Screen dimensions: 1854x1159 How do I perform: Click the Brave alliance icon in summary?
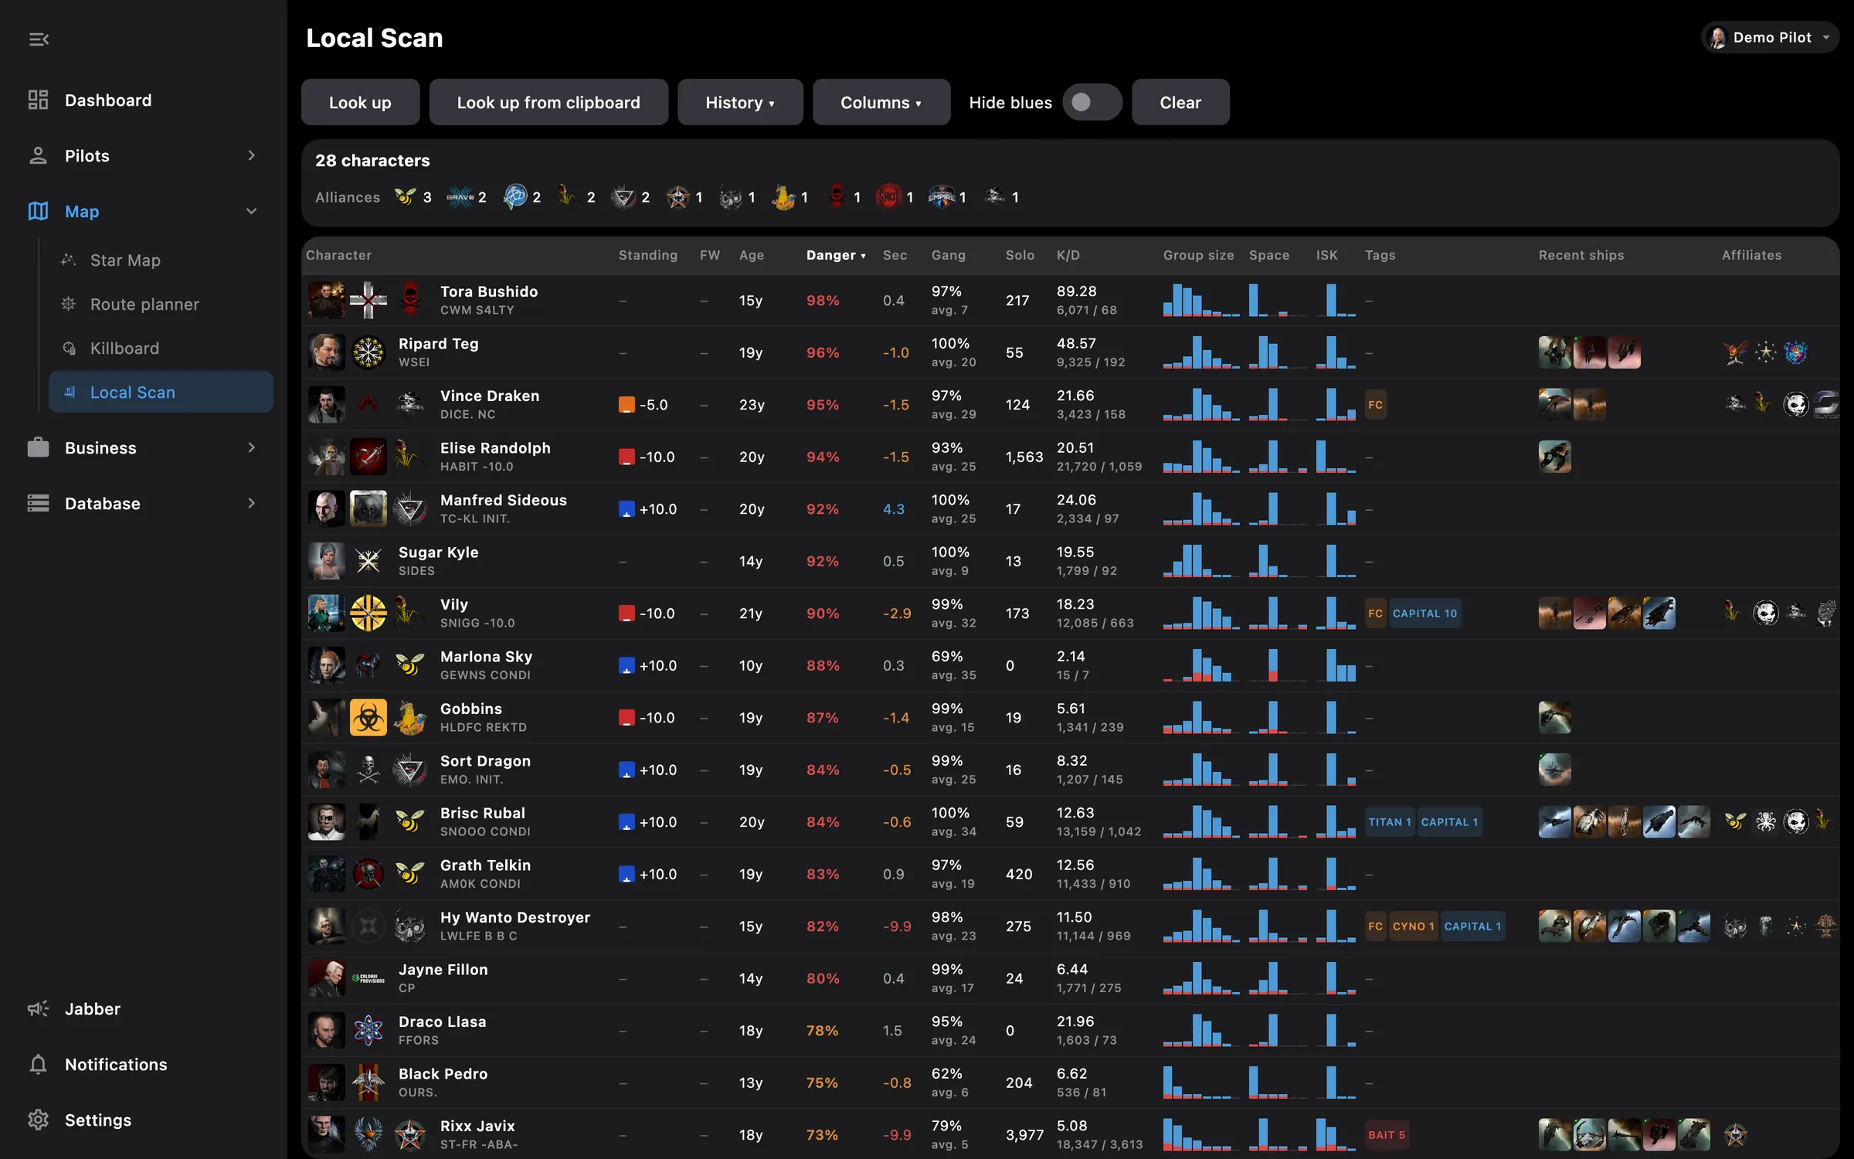click(x=460, y=197)
